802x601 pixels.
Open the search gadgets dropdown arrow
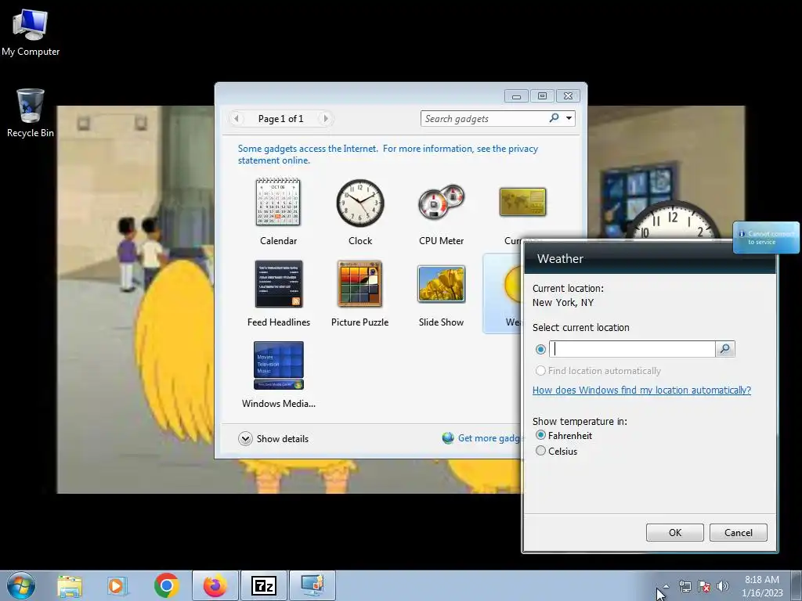[x=569, y=119]
